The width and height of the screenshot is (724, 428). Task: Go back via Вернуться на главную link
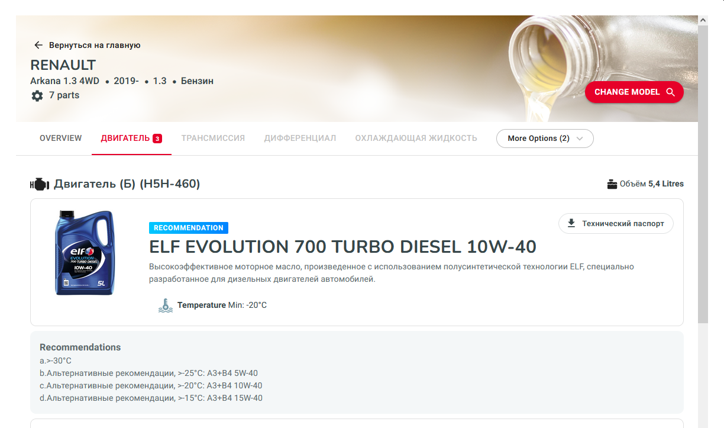(94, 45)
